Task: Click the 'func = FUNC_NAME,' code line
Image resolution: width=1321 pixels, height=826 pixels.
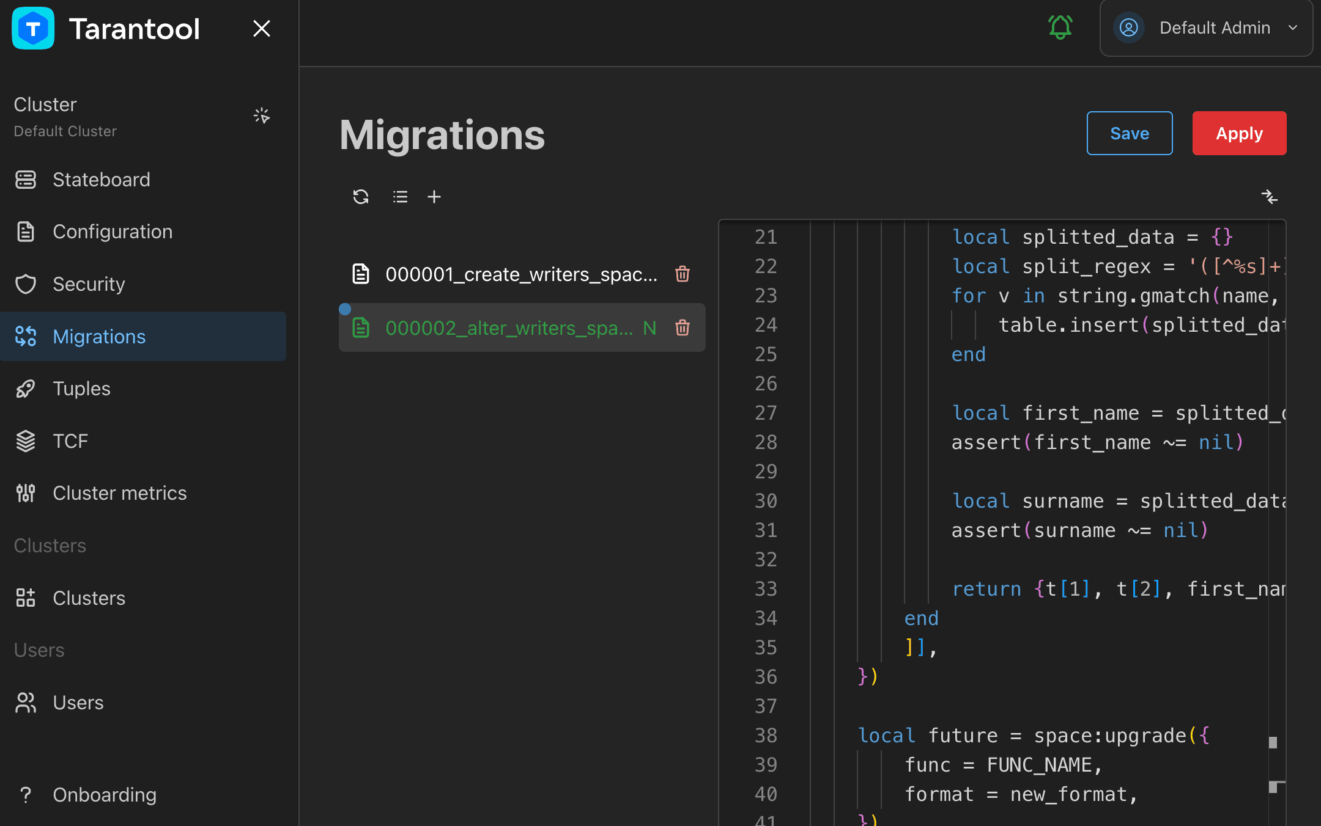Action: [x=1003, y=765]
